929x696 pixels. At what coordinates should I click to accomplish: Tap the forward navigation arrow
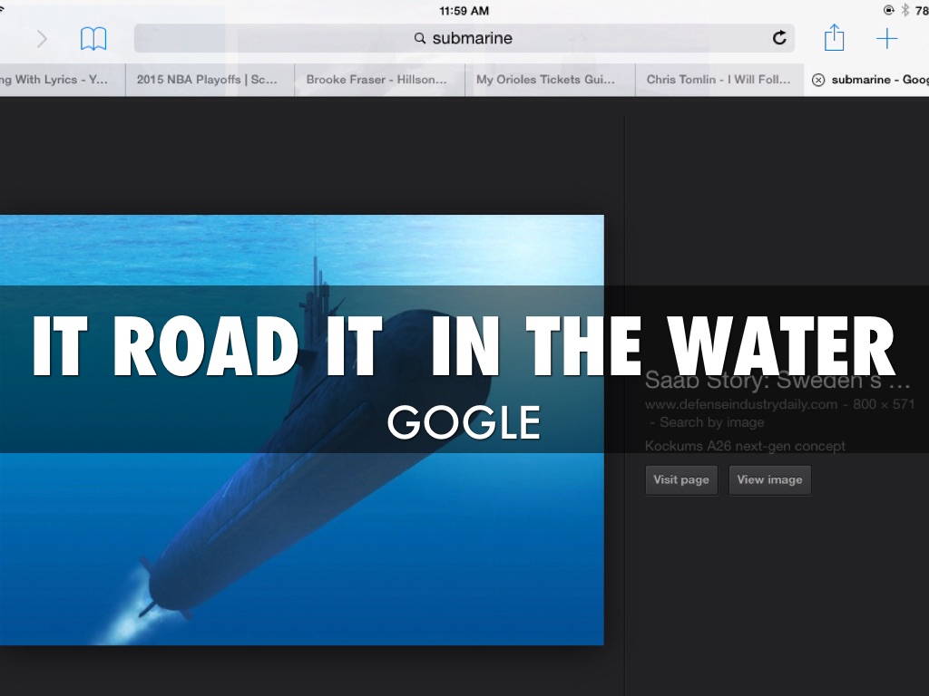pyautogui.click(x=42, y=38)
